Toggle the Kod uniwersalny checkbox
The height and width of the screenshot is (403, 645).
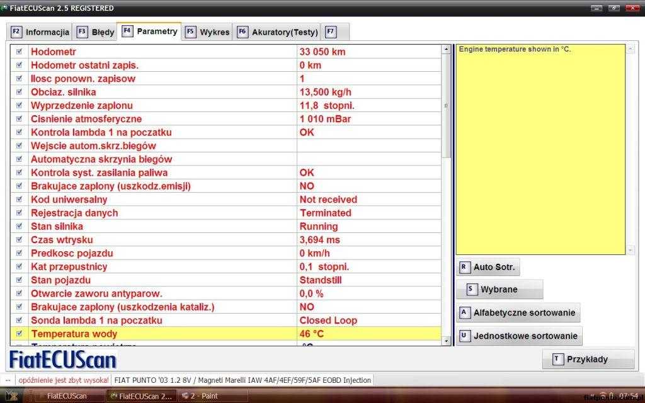tap(19, 200)
